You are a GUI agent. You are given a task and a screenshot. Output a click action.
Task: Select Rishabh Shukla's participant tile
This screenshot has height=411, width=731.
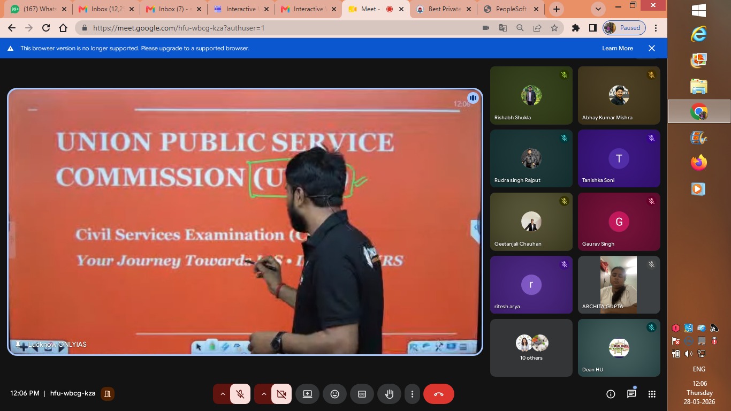pos(531,95)
